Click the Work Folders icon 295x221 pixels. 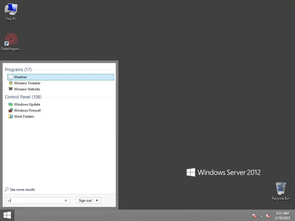click(11, 116)
